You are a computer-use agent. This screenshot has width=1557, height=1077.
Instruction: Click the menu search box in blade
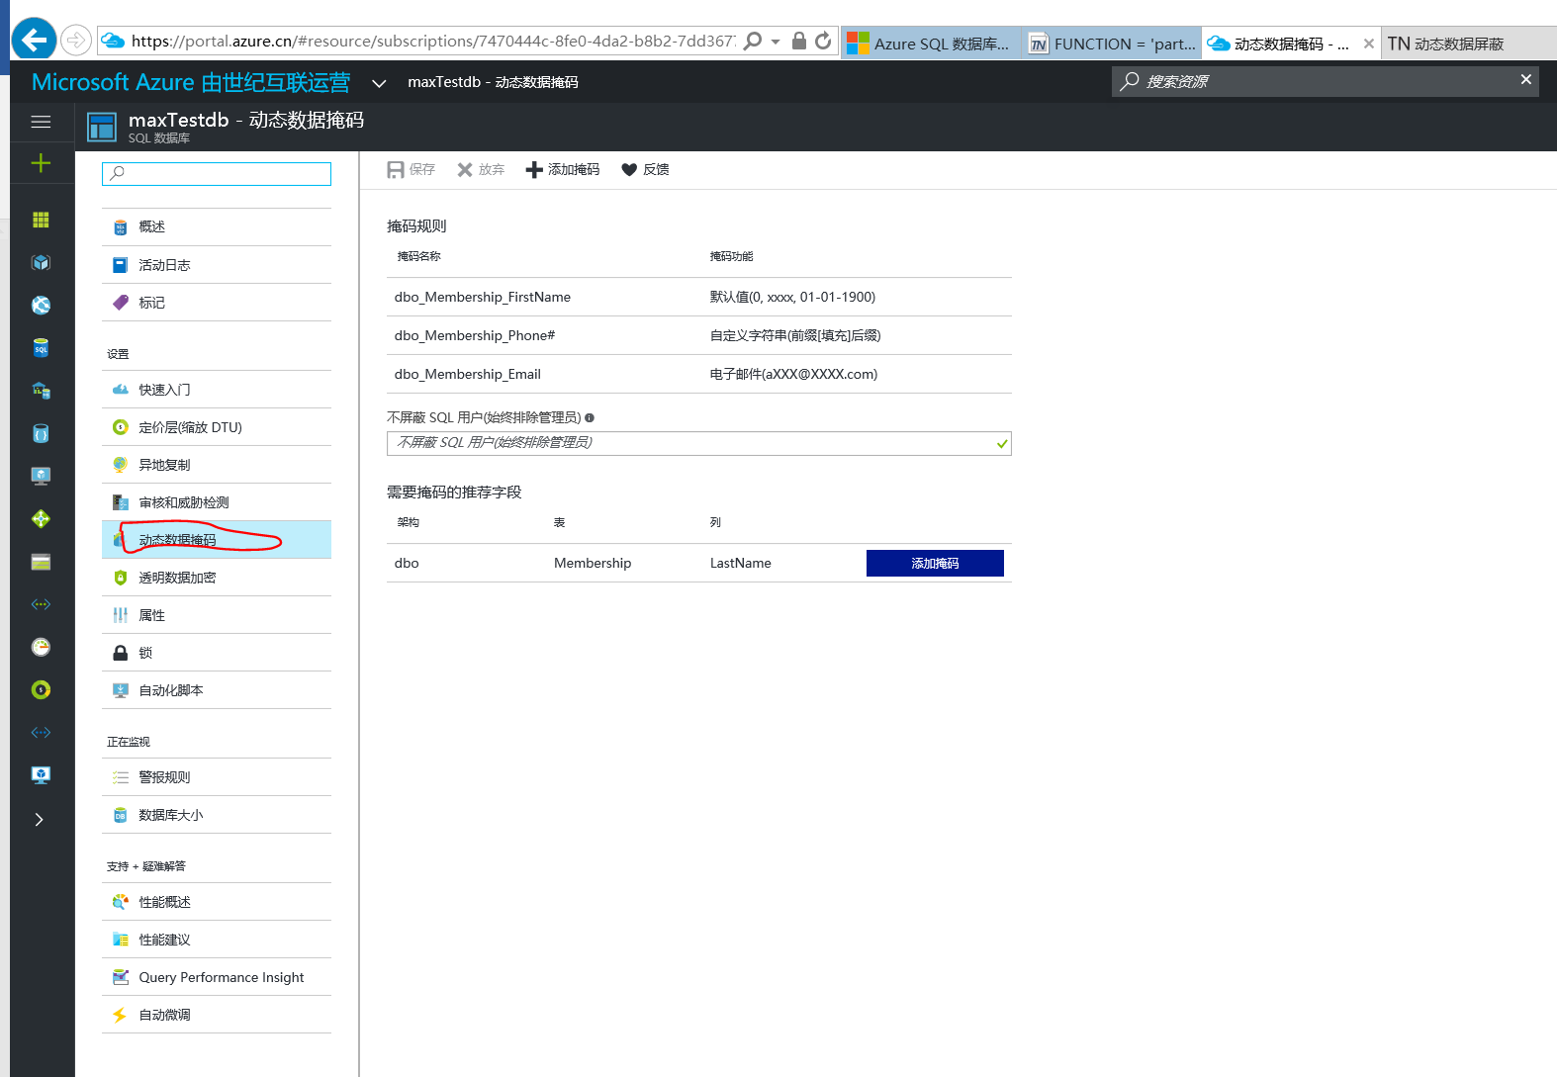coord(217,173)
